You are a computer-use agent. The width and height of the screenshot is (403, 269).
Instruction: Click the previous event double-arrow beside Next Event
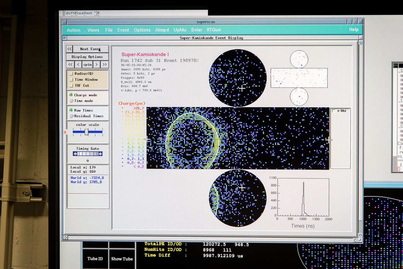pyautogui.click(x=69, y=49)
